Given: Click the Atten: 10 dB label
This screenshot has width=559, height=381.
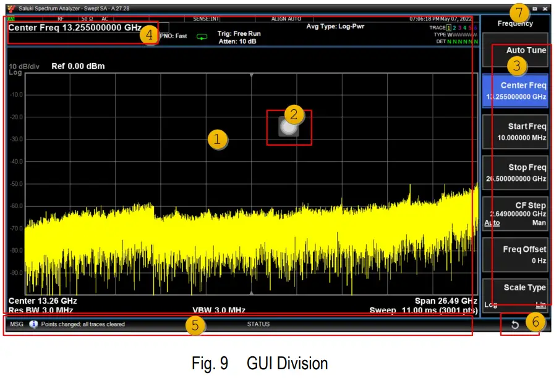Looking at the screenshot, I should coord(237,41).
